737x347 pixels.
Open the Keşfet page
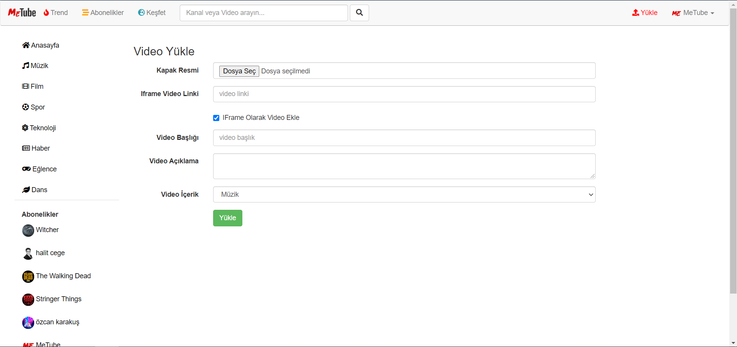click(x=152, y=12)
